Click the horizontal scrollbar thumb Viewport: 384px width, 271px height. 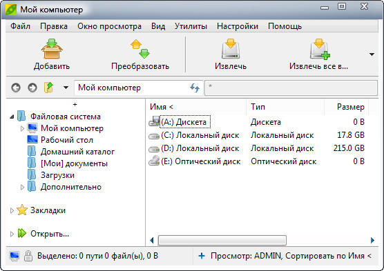point(222,240)
